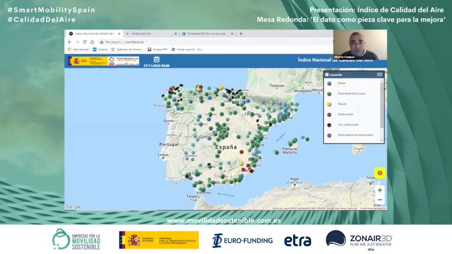Screen dimensions: 452x254
Task: Click the red station marker near 'España' label
Action: tap(241, 152)
